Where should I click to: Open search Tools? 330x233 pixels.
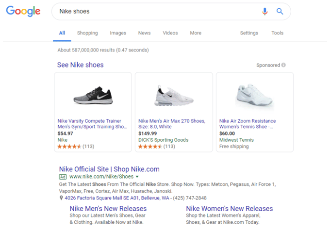tap(278, 33)
